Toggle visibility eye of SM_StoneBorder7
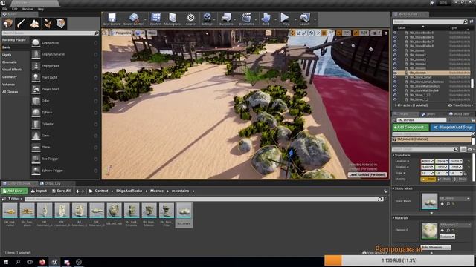This screenshot has width=476, height=267. (395, 42)
